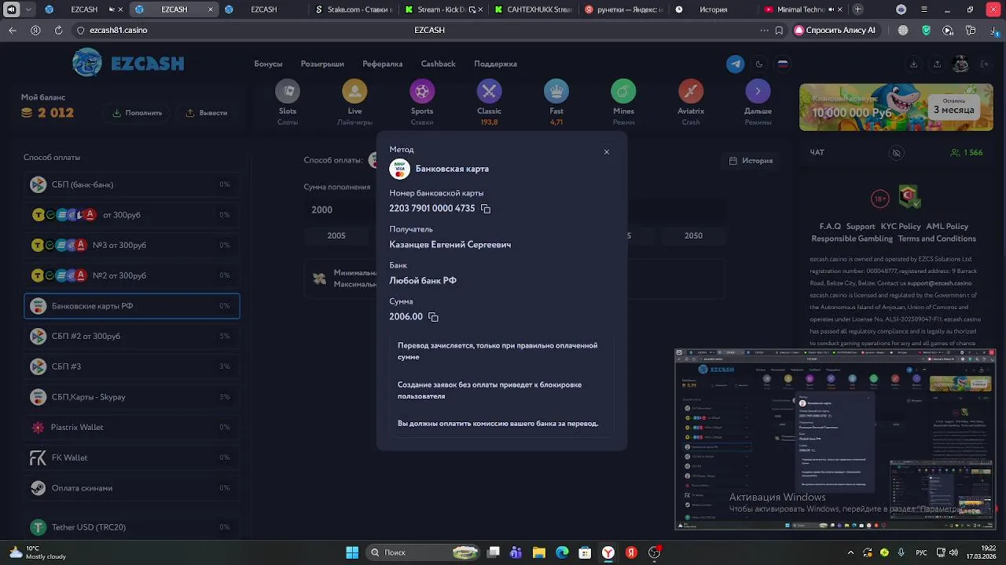Click the support@ezcash.casino email link

point(940,283)
